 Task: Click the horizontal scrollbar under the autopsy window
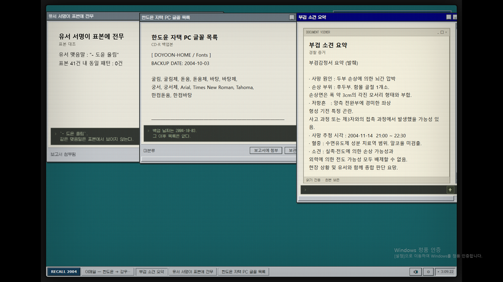[376, 199]
